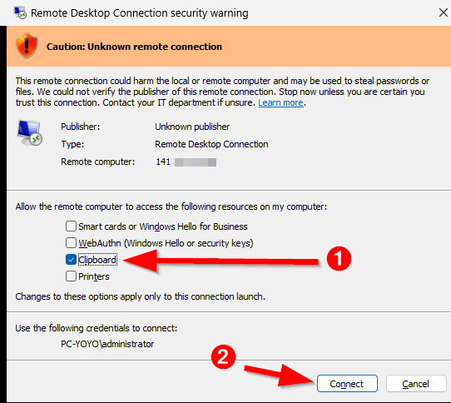Click the PC-YOYO\administrator credentials text

tap(107, 344)
